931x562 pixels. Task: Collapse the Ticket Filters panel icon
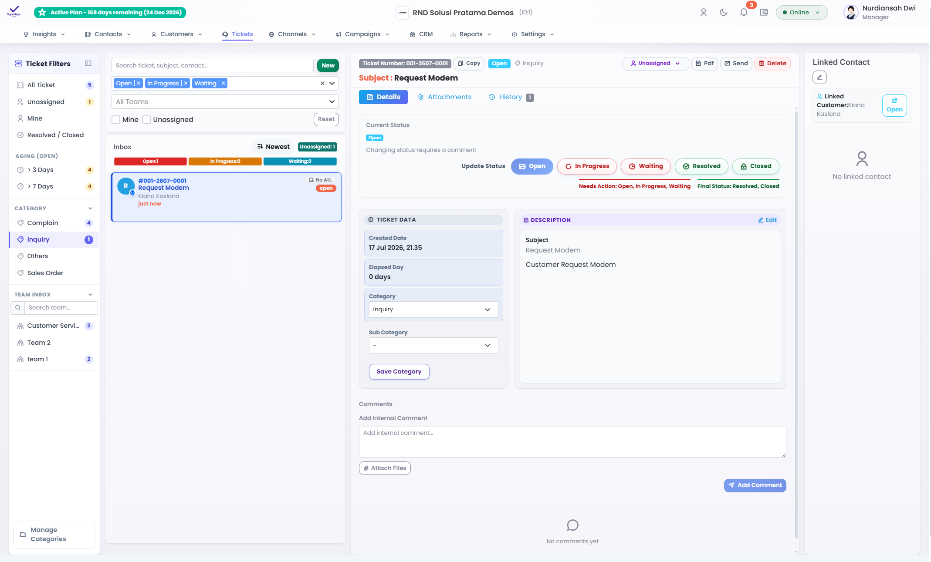click(88, 64)
